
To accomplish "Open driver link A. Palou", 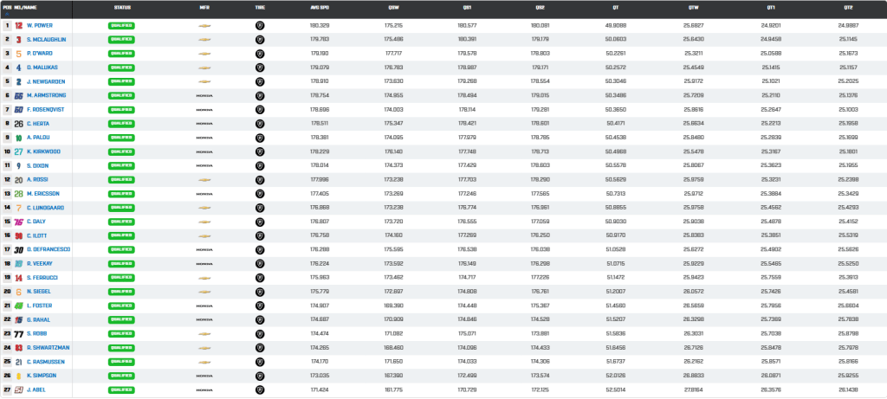I will tap(38, 138).
